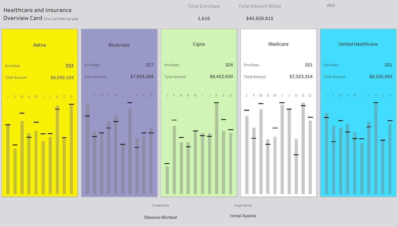Screen dimensions: 398x227
Task: Select Bluecross's tallest bar for July
Action: pos(130,151)
